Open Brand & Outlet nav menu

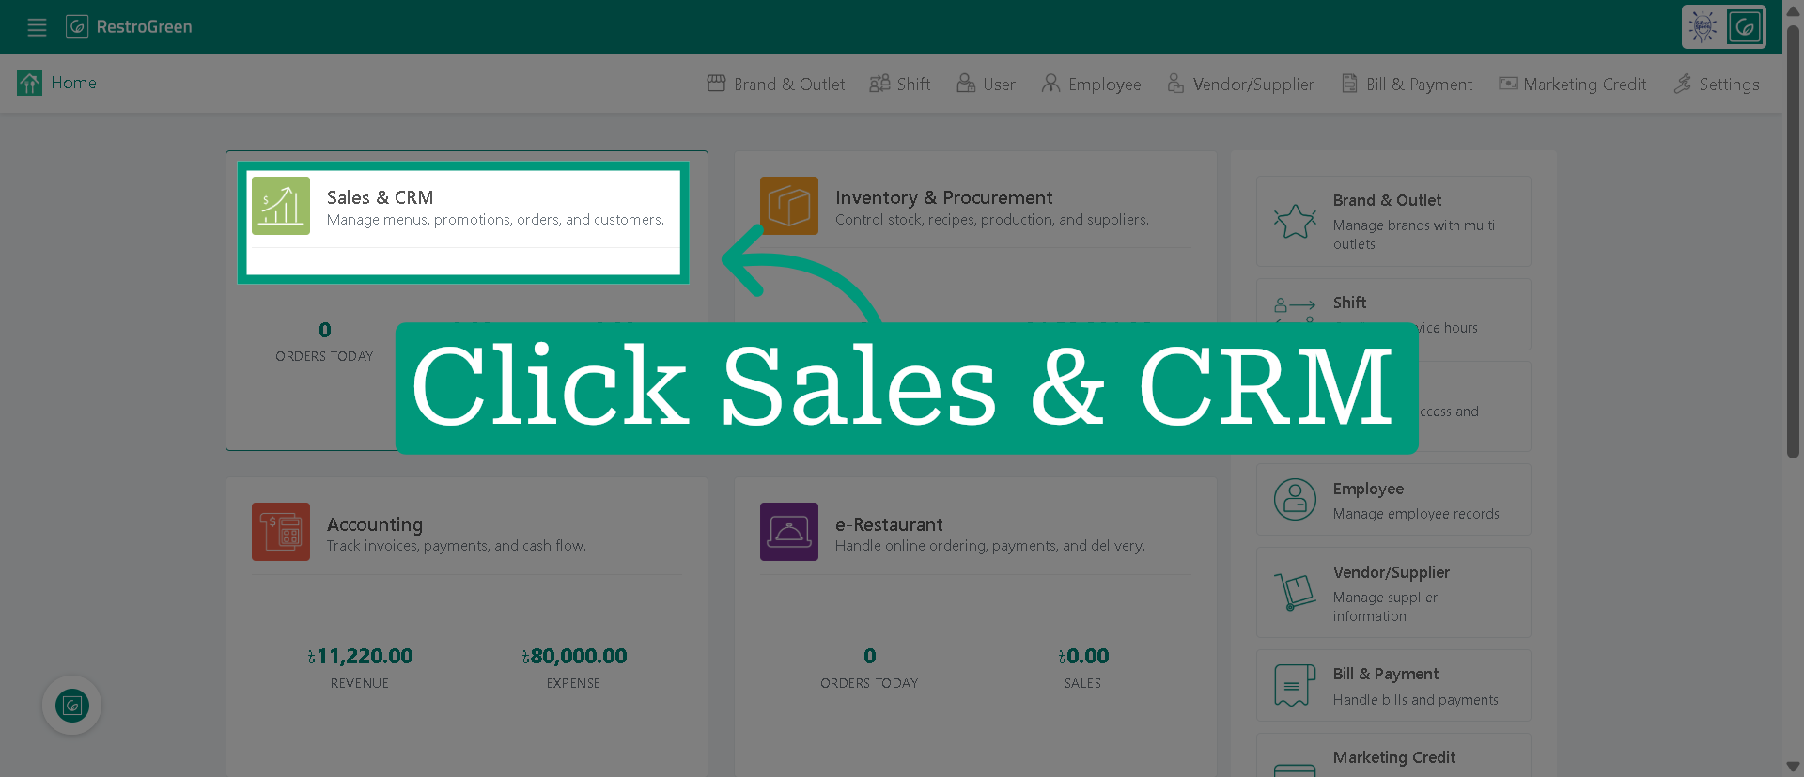[776, 84]
